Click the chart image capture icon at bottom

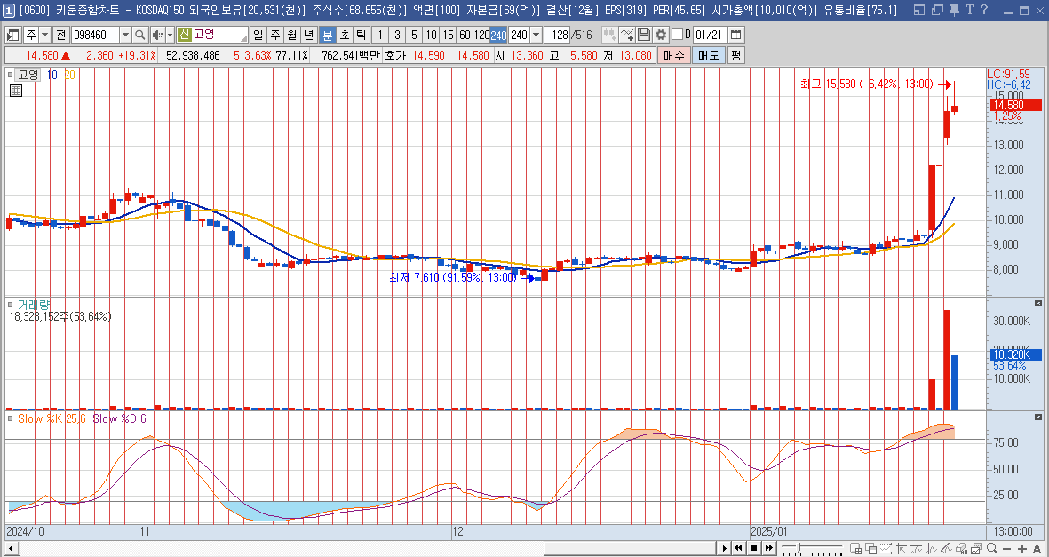click(x=977, y=549)
